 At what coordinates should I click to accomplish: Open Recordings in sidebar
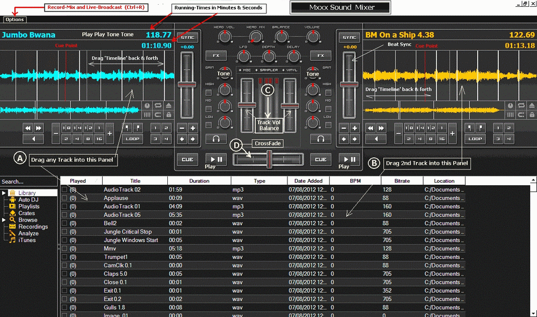[33, 227]
